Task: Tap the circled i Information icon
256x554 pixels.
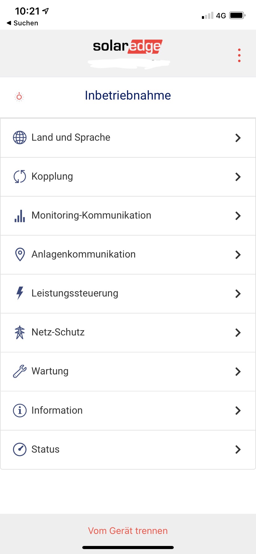Action: click(19, 411)
